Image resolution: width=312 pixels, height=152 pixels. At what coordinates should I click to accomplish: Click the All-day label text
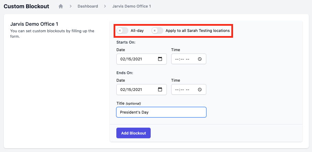point(137,31)
